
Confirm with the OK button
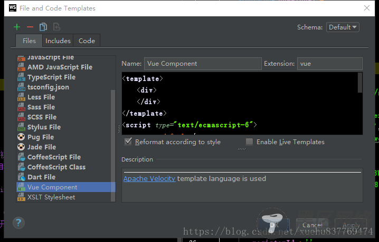pos(274,225)
